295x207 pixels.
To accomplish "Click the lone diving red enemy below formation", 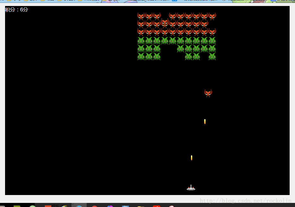I will pos(208,93).
